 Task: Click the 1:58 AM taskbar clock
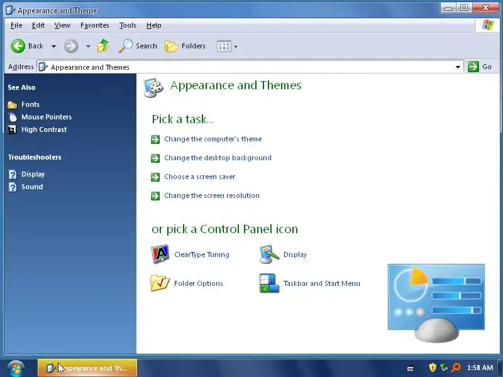coord(480,368)
